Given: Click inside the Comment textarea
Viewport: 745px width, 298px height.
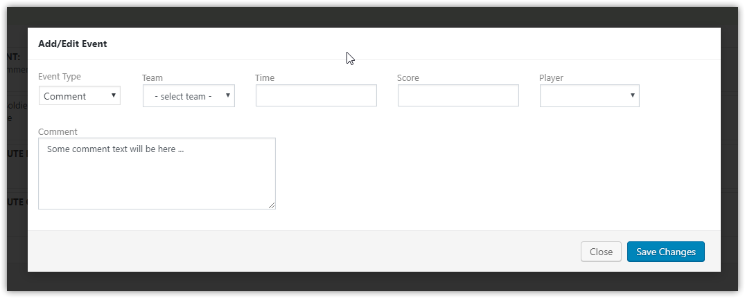Looking at the screenshot, I should [157, 174].
